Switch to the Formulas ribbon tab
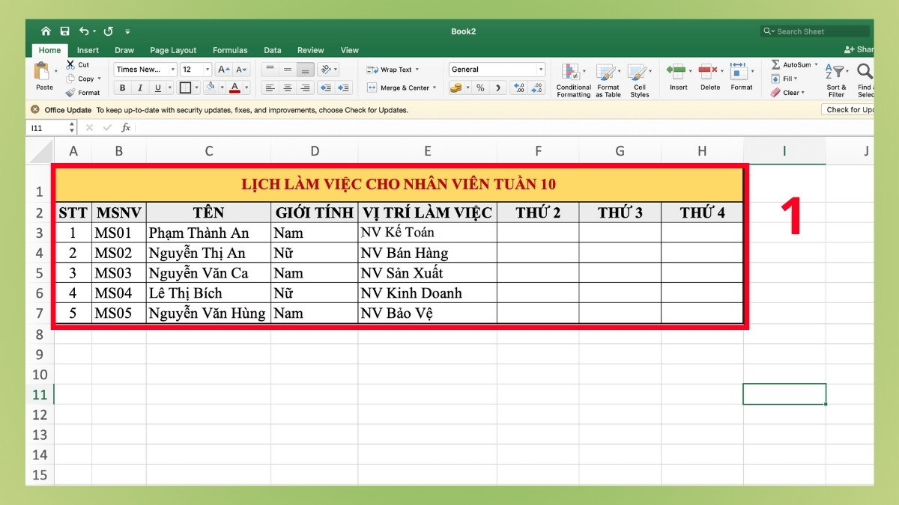The image size is (899, 505). coord(230,50)
